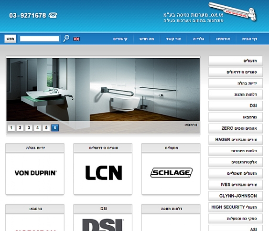Click the panic bar logo in the header

[x=232, y=11]
